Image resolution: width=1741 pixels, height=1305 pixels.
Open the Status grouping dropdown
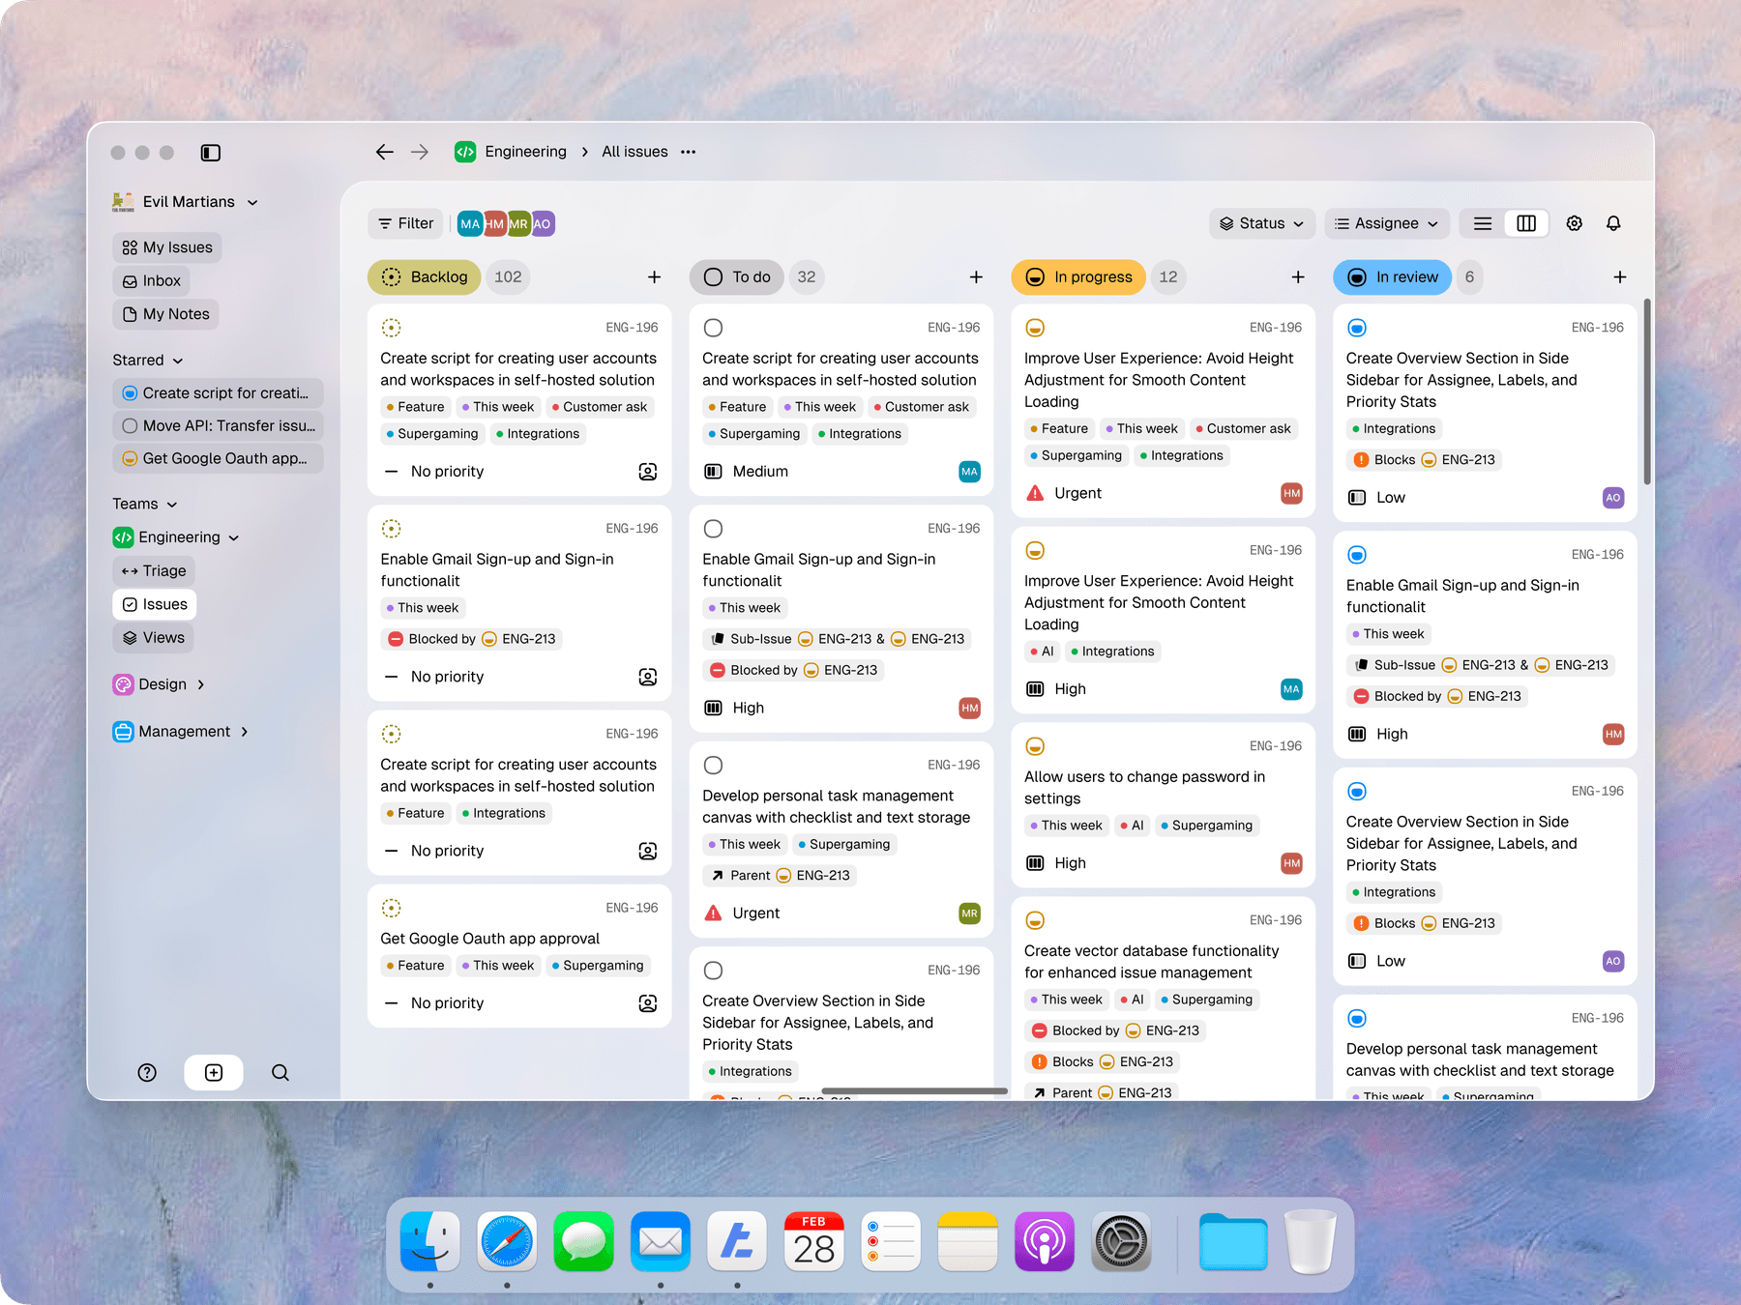click(x=1261, y=223)
